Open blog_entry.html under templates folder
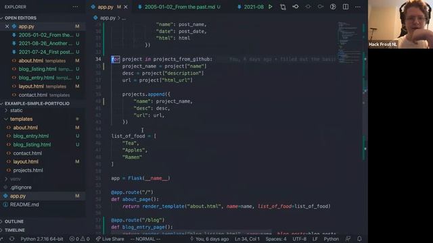This screenshot has height=243, width=433. 31,136
